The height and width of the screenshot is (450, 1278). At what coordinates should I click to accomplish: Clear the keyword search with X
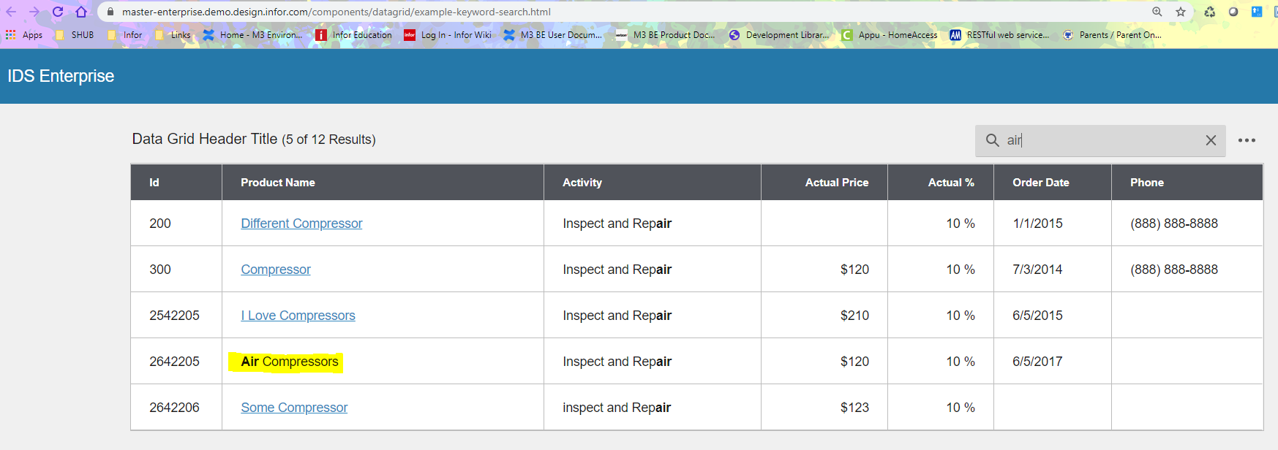click(x=1211, y=140)
